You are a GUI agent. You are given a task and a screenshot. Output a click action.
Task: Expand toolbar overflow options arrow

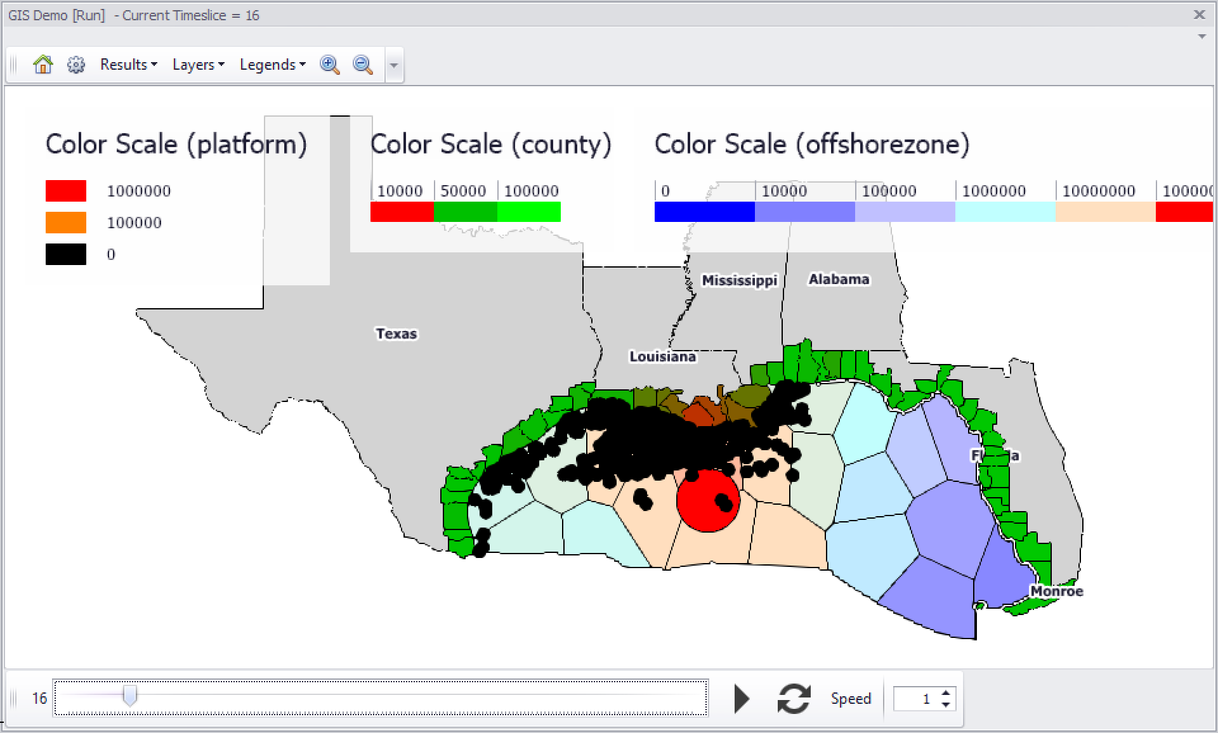(x=394, y=65)
